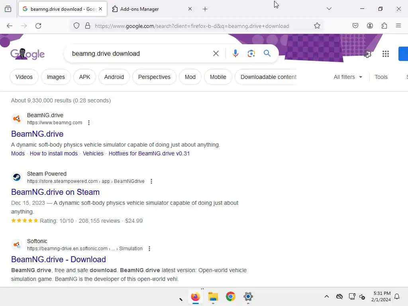Open Firefox from the taskbar

pos(195,296)
